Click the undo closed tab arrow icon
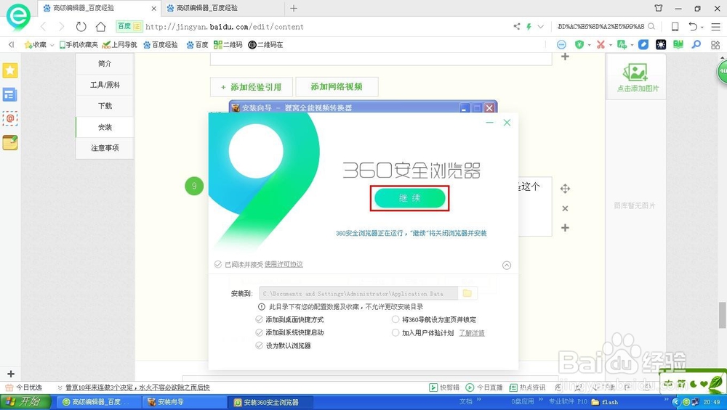 [693, 26]
